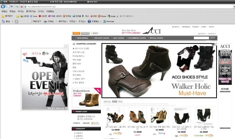Expand the print button dropdown arrow

[x=56, y=21]
